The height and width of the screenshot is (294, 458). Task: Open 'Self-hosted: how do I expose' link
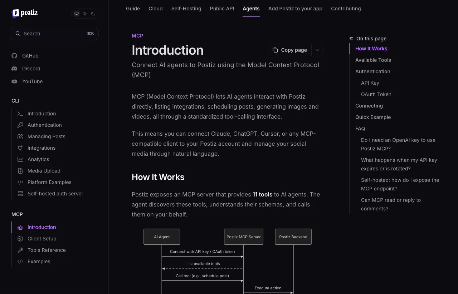click(x=400, y=184)
